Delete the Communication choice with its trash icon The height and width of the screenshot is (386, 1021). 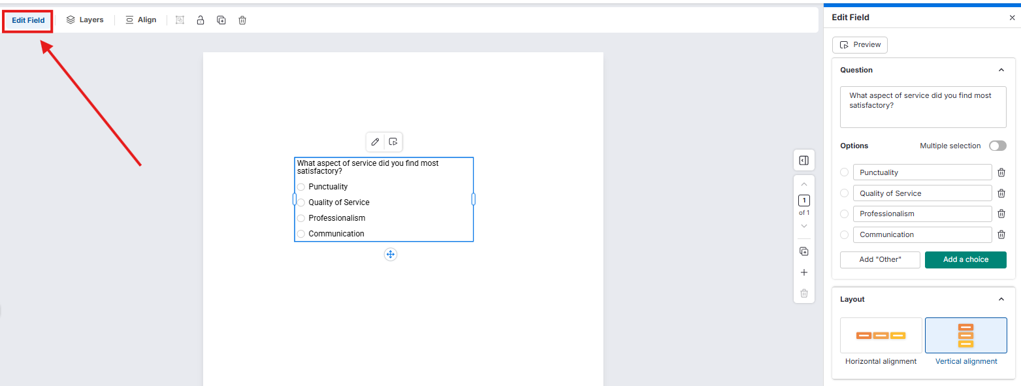1001,234
